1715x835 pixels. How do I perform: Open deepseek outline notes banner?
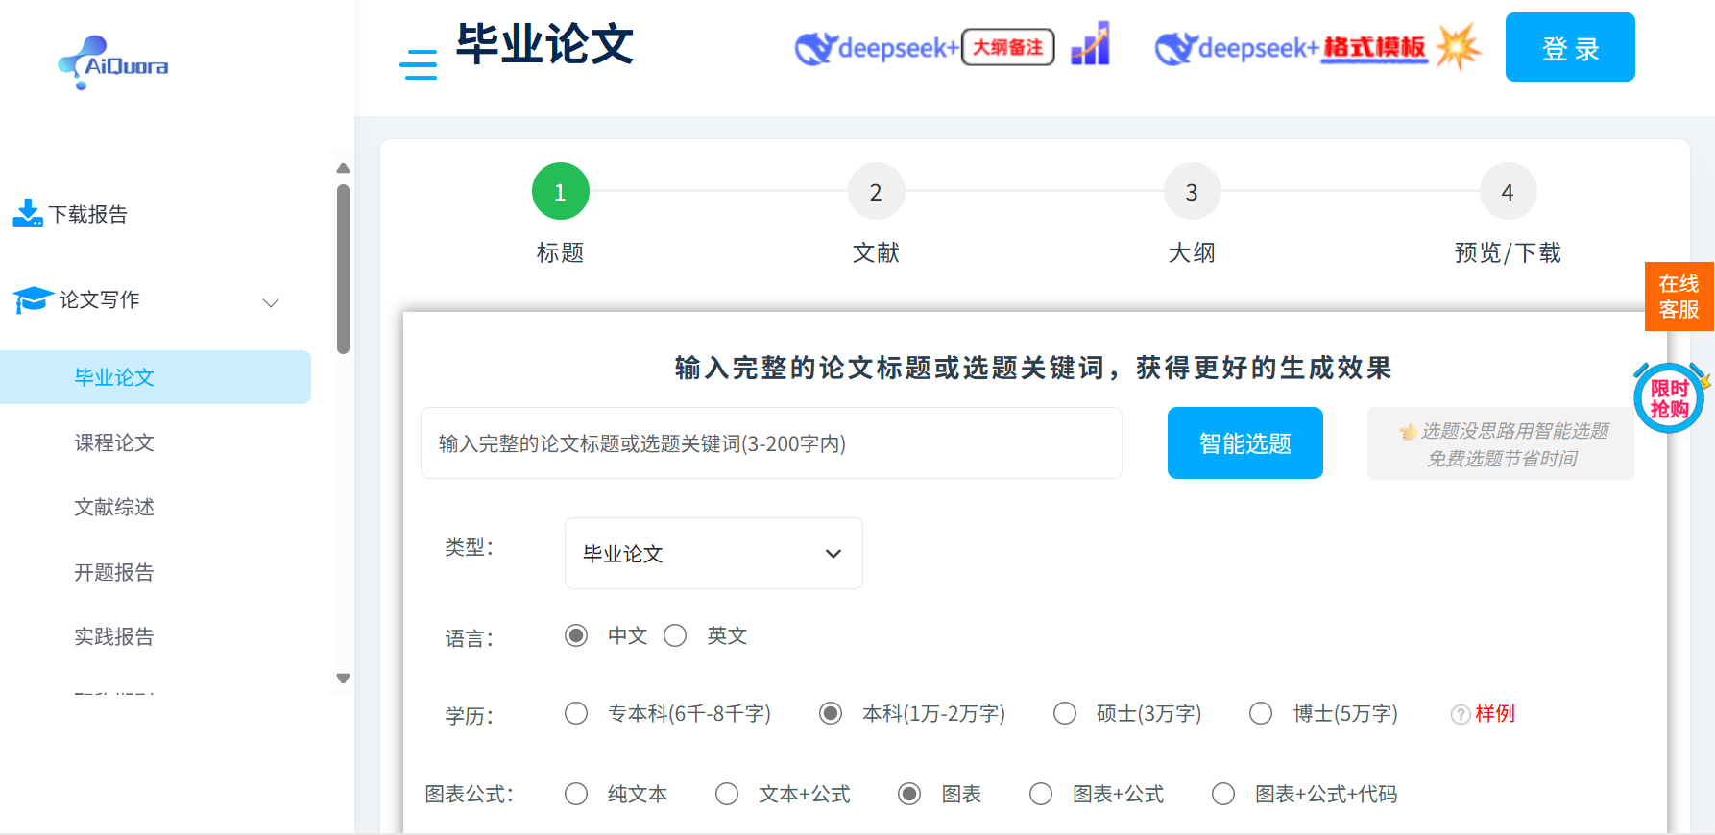[925, 47]
